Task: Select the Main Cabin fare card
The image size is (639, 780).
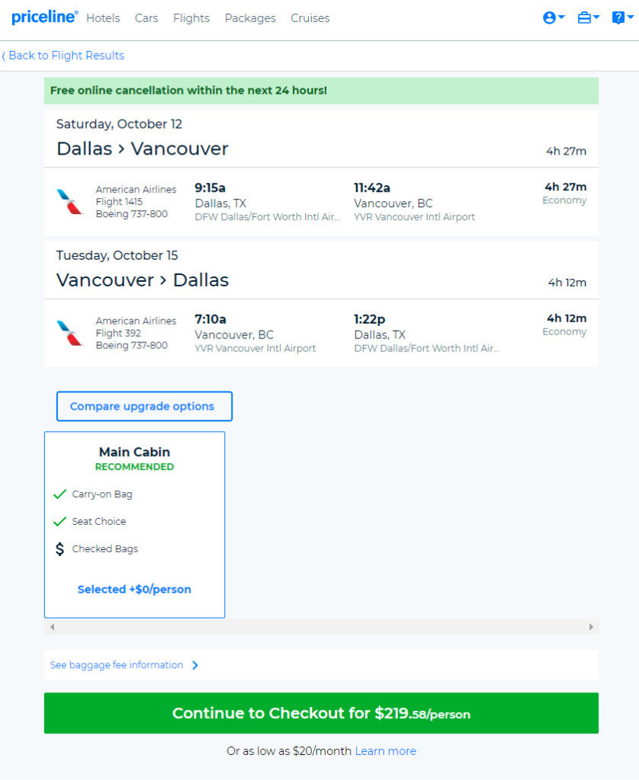Action: point(134,525)
